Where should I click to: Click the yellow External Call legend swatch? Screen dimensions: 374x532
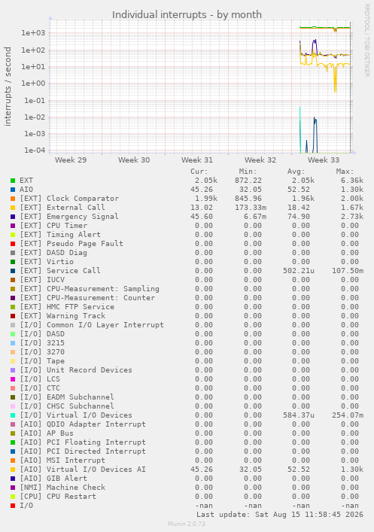pos(13,208)
